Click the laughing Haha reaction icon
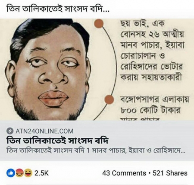Image resolution: width=194 pixels, height=185 pixels. pos(28,173)
